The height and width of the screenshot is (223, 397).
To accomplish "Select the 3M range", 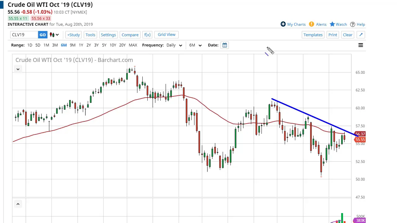I will 55,45.
